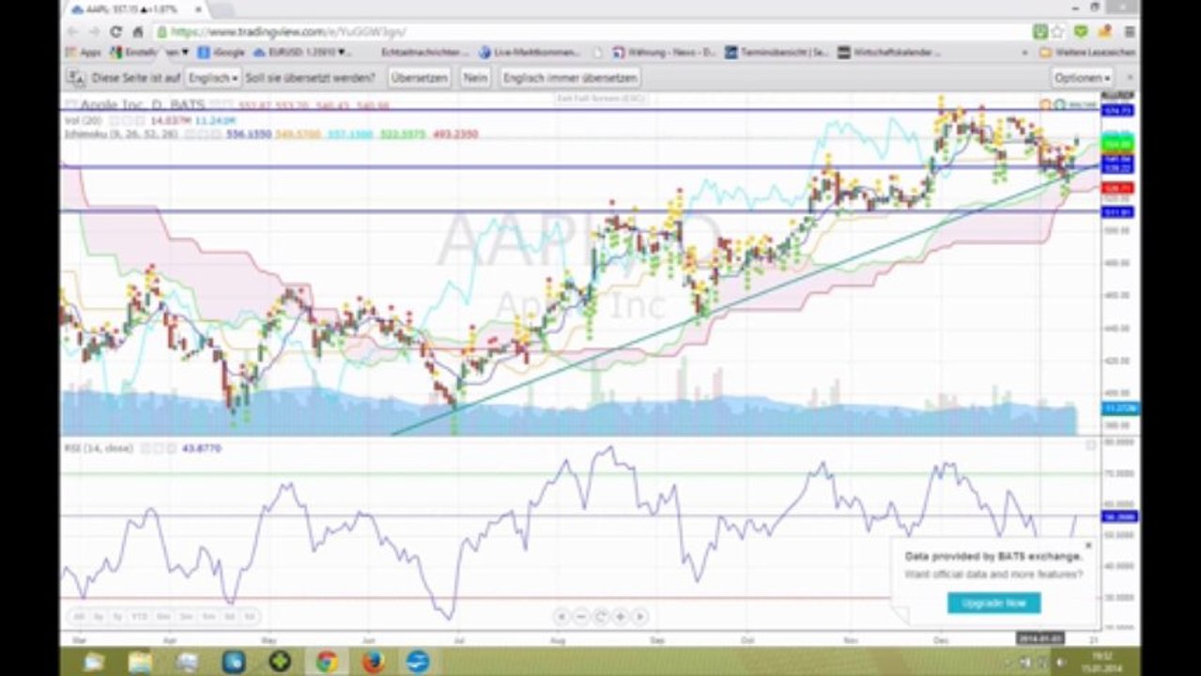Open the Optionen dropdown in translate bar
Screen dimensions: 1201x676
coord(1082,78)
